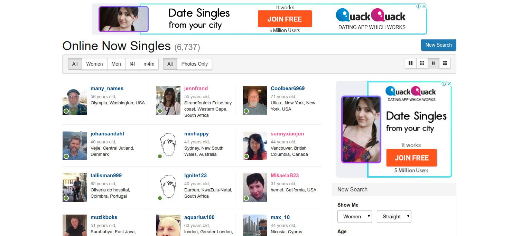This screenshot has width=521, height=236.
Task: Open Coolbear6969 profile link
Action: pyautogui.click(x=288, y=88)
